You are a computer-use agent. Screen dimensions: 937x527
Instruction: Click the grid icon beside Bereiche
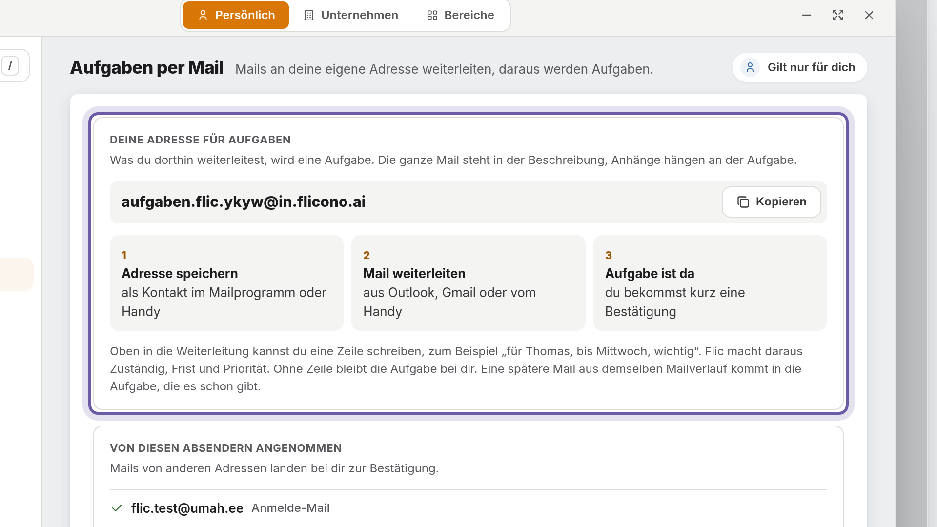click(432, 15)
